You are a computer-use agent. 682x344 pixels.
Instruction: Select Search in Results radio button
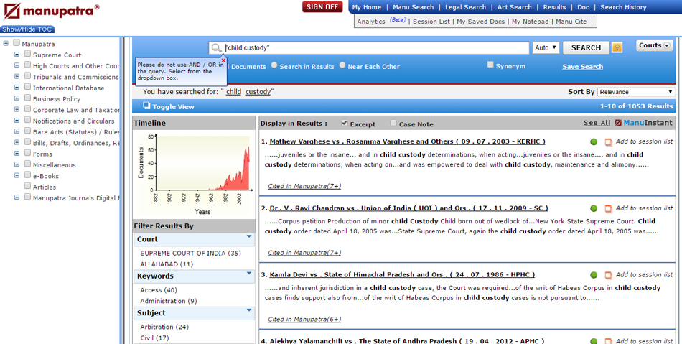[274, 65]
